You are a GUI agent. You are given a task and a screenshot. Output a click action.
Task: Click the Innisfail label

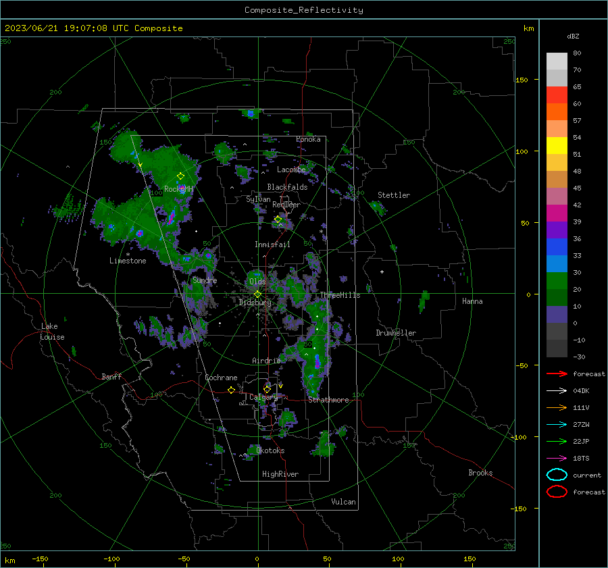(272, 244)
